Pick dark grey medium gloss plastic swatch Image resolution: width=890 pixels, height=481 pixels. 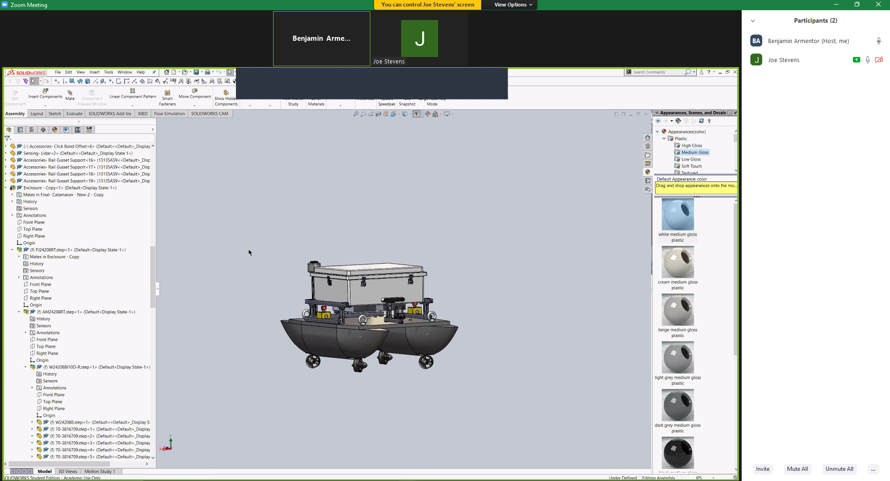pyautogui.click(x=678, y=405)
